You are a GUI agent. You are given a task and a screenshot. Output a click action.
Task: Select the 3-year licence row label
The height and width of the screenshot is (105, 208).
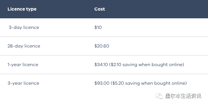[23, 83]
